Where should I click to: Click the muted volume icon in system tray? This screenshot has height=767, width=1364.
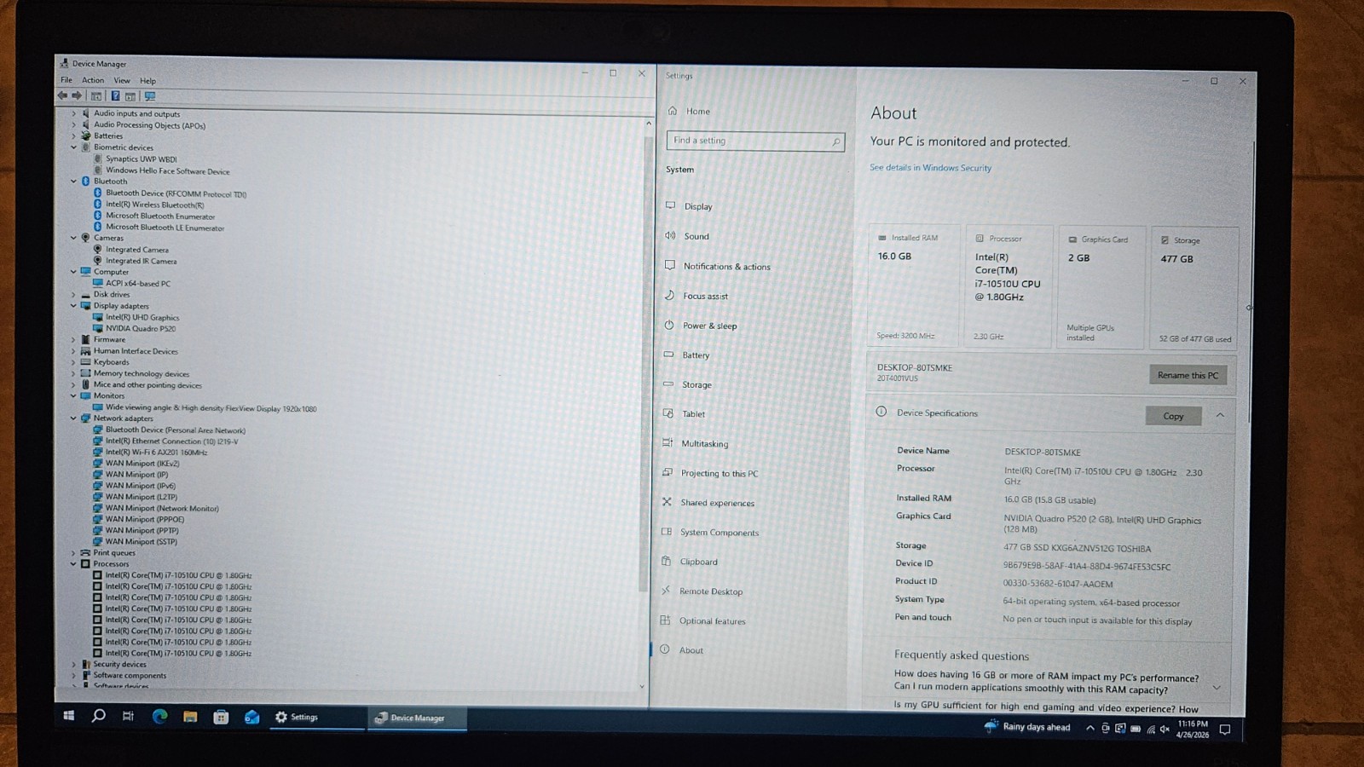coord(1165,729)
